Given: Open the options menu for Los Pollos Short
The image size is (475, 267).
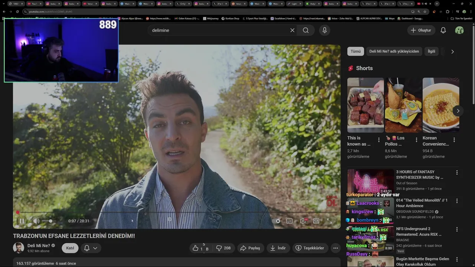Looking at the screenshot, I should (x=416, y=140).
